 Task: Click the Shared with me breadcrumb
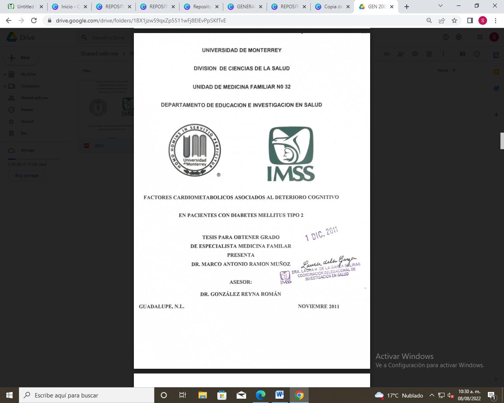point(99,54)
